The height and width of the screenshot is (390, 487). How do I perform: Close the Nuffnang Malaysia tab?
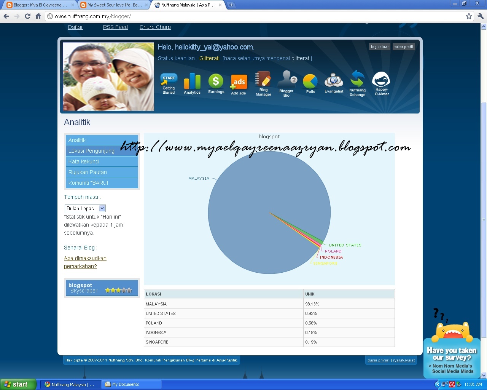220,5
